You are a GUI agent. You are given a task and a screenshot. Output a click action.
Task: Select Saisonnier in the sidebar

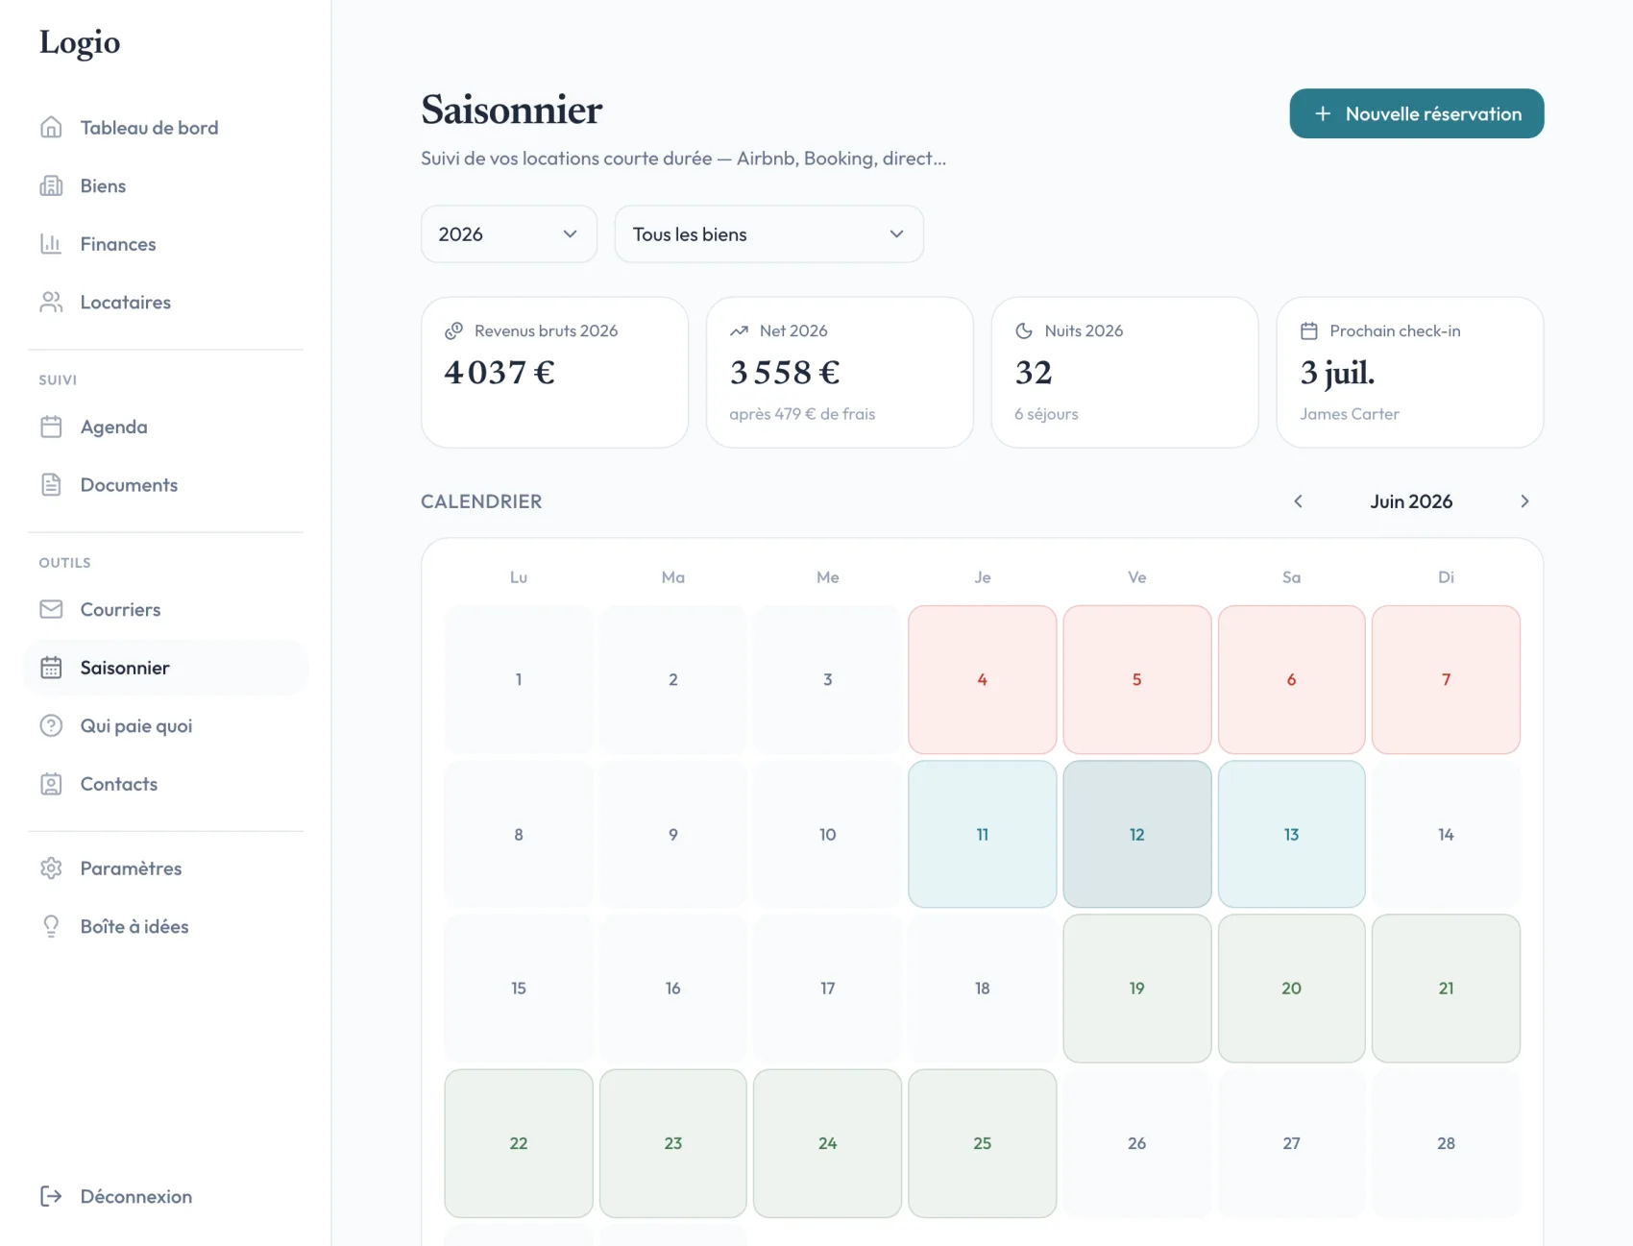165,668
